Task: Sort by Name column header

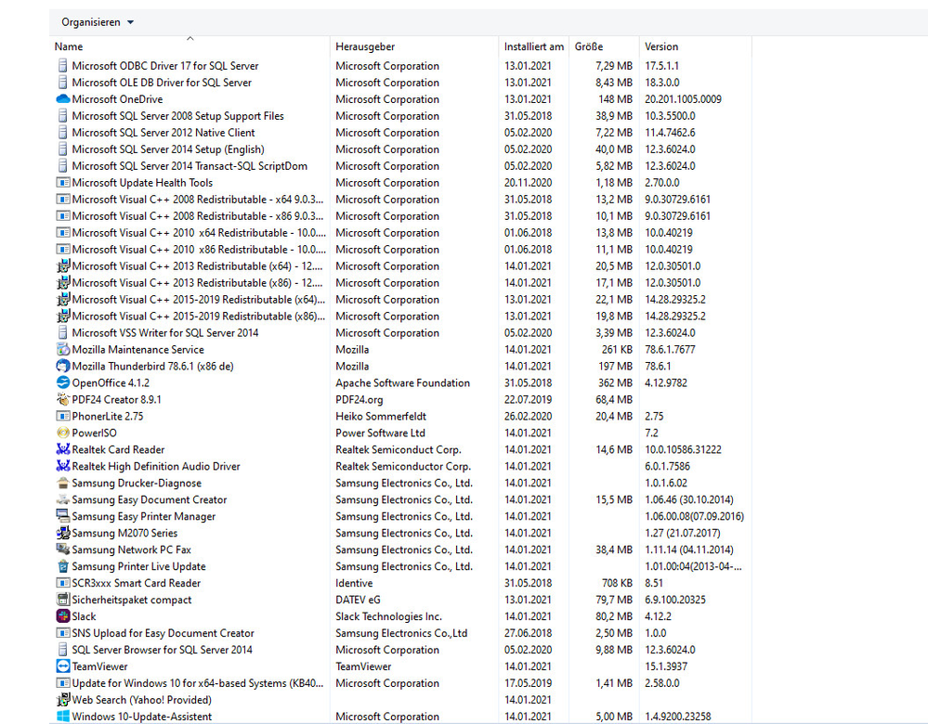Action: tap(69, 46)
